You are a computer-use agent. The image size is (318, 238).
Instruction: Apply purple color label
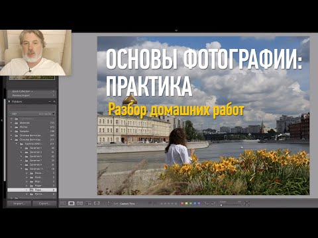coord(199,204)
